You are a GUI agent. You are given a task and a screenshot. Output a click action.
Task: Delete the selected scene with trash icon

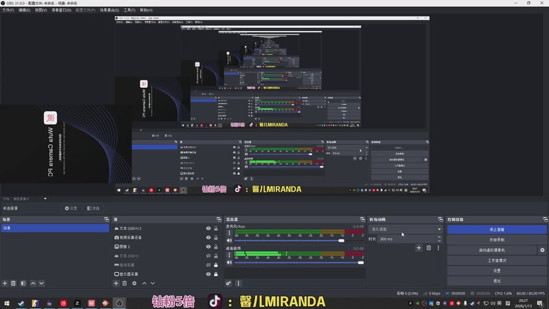(13, 283)
